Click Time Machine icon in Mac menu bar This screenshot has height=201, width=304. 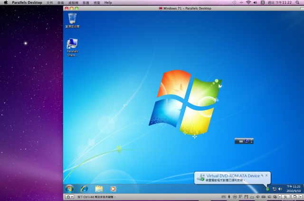coord(234,2)
